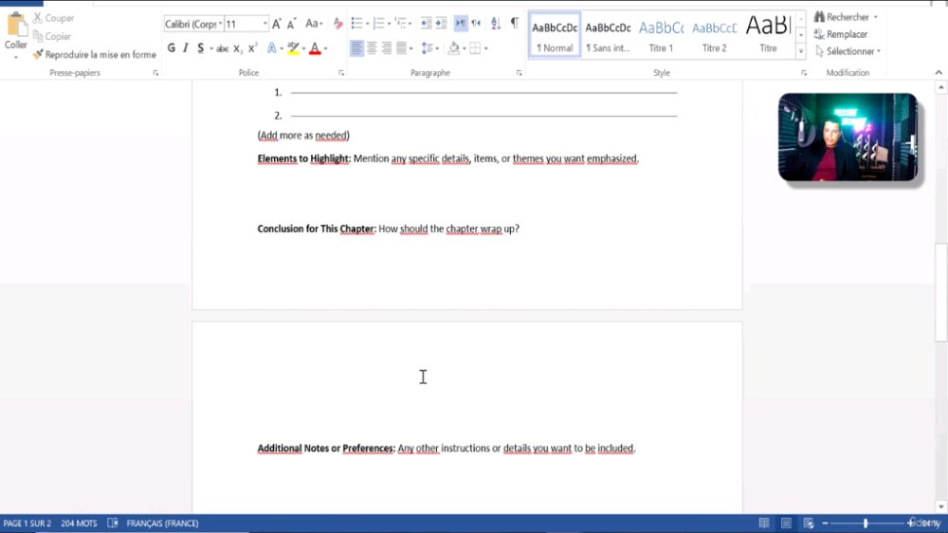This screenshot has height=533, width=948.
Task: Toggle the show paragraph marks pilcrow
Action: (515, 23)
